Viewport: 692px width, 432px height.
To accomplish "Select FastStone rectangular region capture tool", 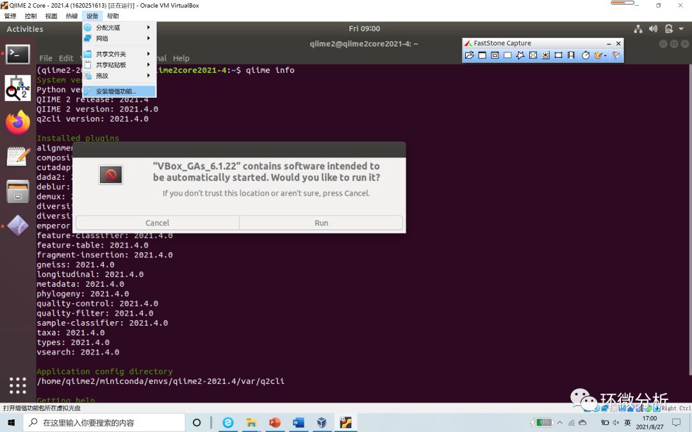I will tap(507, 55).
